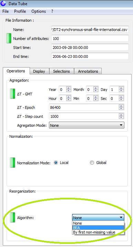Screen dimensions: 133x247
Task: Click the file Name field
Action: [90, 29]
